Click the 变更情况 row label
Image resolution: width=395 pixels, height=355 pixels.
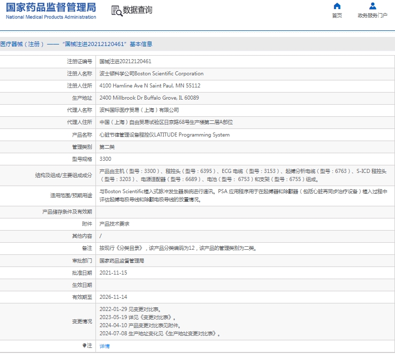pyautogui.click(x=82, y=322)
